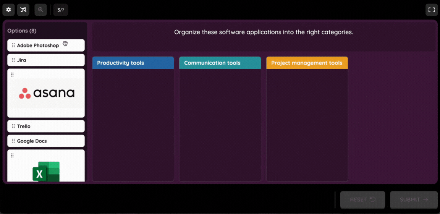Click the zoom magnifier icon
Image resolution: width=440 pixels, height=214 pixels.
pos(41,10)
